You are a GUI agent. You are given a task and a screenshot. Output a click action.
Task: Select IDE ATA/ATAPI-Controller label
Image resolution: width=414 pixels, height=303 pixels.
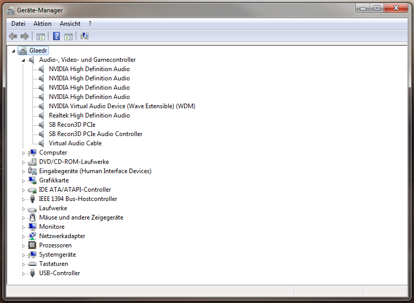pos(75,190)
